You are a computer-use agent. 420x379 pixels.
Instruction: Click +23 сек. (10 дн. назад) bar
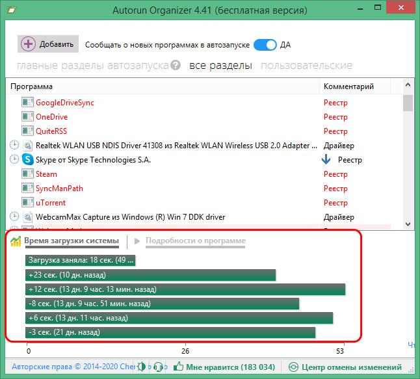(x=151, y=275)
